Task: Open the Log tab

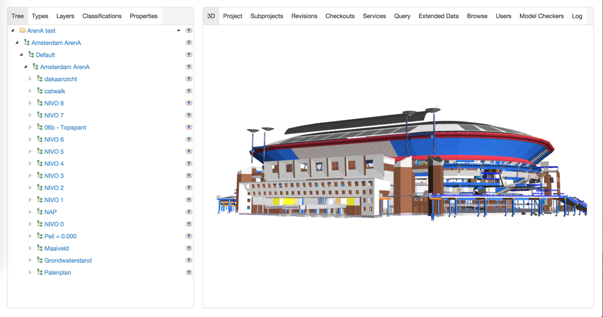Action: click(577, 16)
